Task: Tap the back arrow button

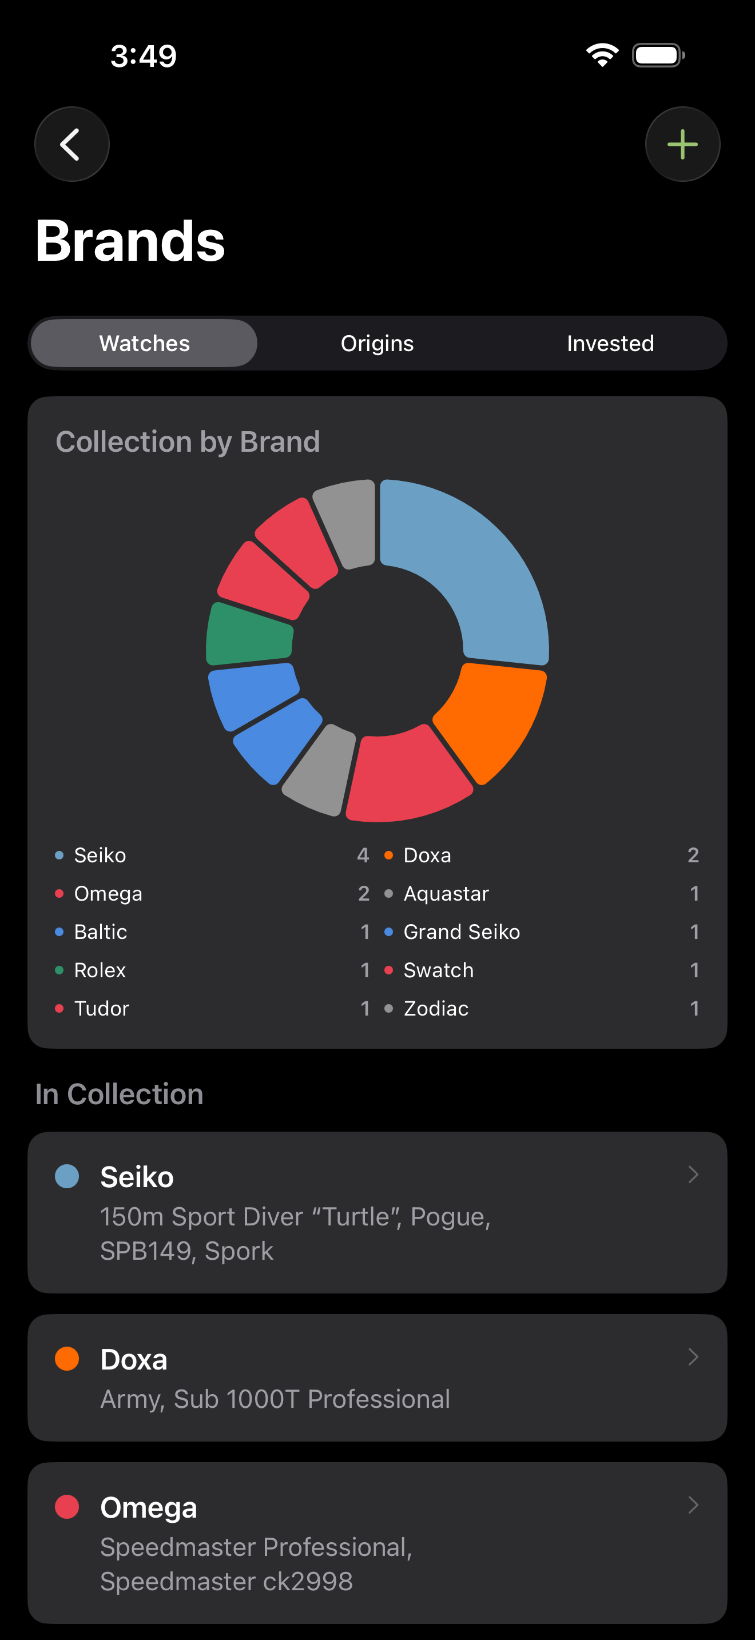Action: (71, 145)
